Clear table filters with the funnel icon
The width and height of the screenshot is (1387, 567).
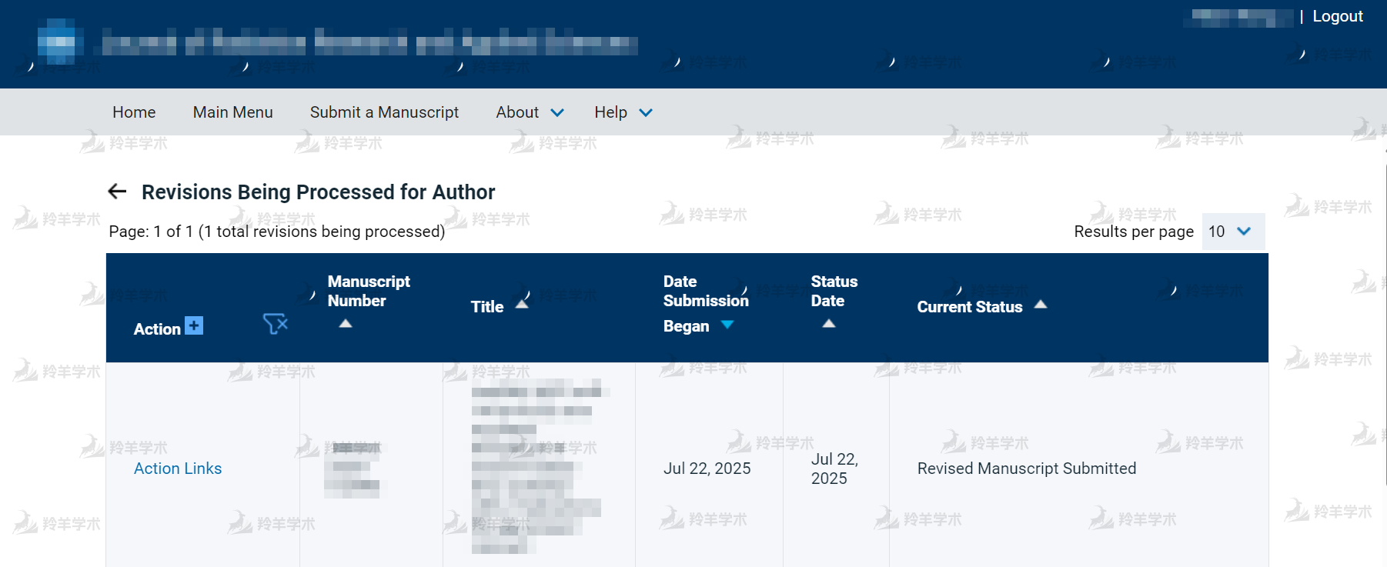coord(275,324)
